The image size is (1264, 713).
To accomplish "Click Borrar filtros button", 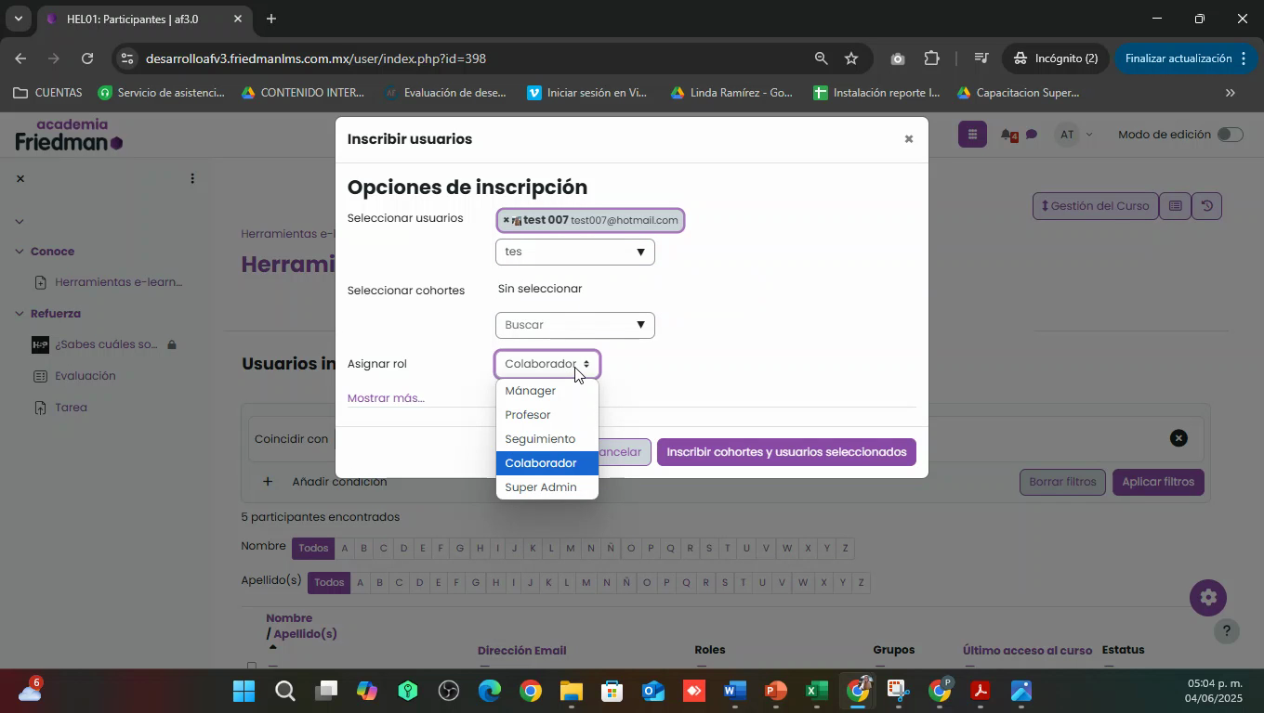I will [1062, 482].
